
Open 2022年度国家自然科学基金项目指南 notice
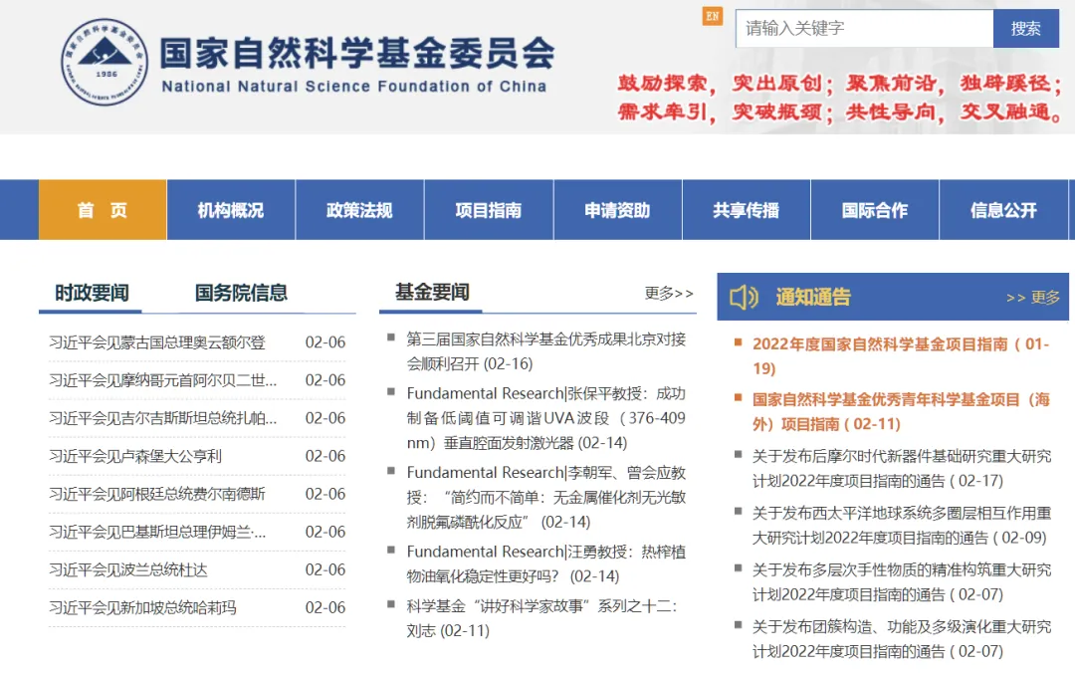pyautogui.click(x=901, y=355)
